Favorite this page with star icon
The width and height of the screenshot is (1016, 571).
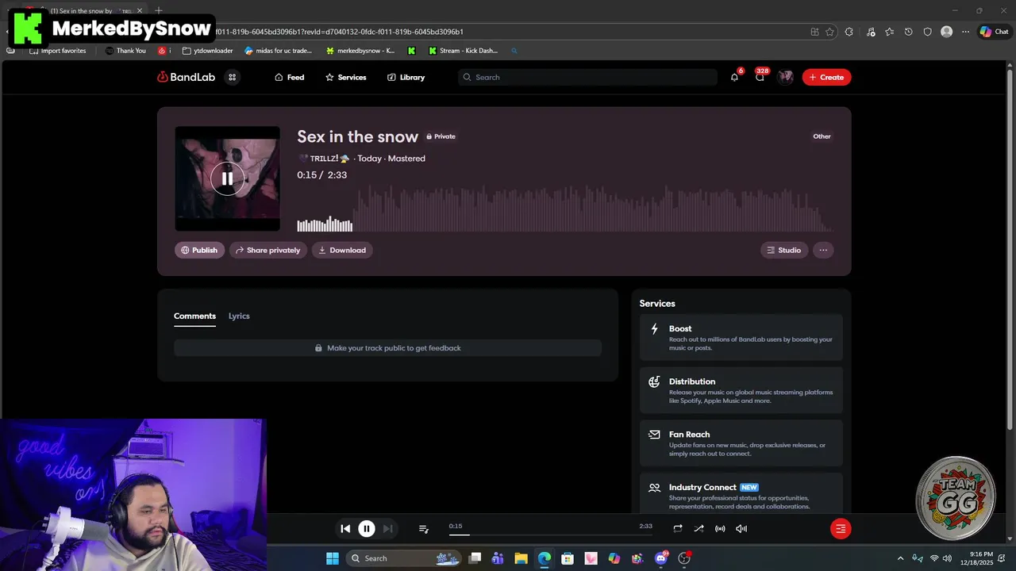click(x=829, y=32)
